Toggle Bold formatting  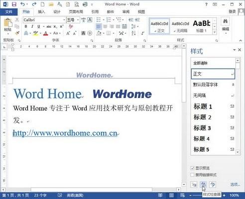pyautogui.click(x=26, y=26)
